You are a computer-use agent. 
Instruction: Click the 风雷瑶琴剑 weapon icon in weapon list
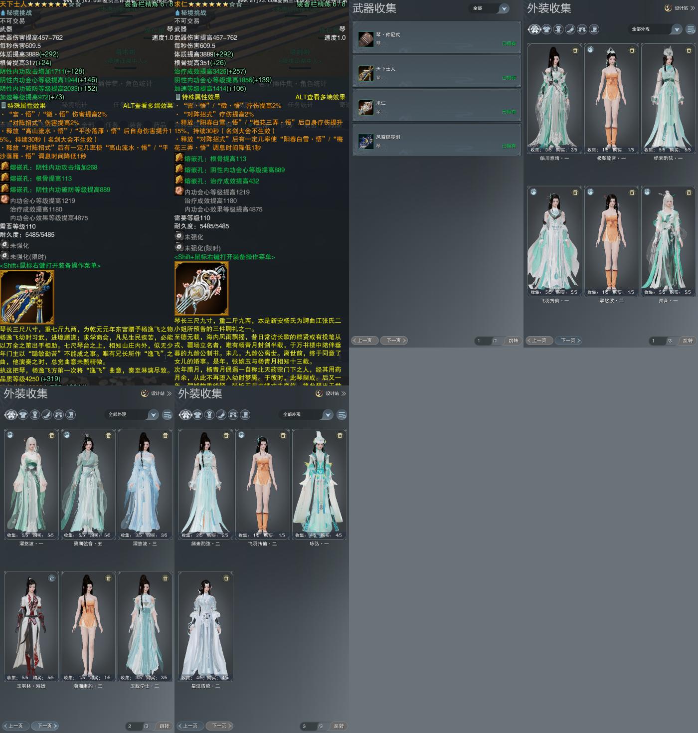click(366, 141)
